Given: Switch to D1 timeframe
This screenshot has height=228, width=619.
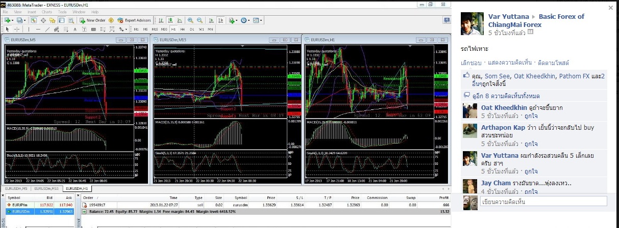Looking at the screenshot, I should (x=192, y=29).
